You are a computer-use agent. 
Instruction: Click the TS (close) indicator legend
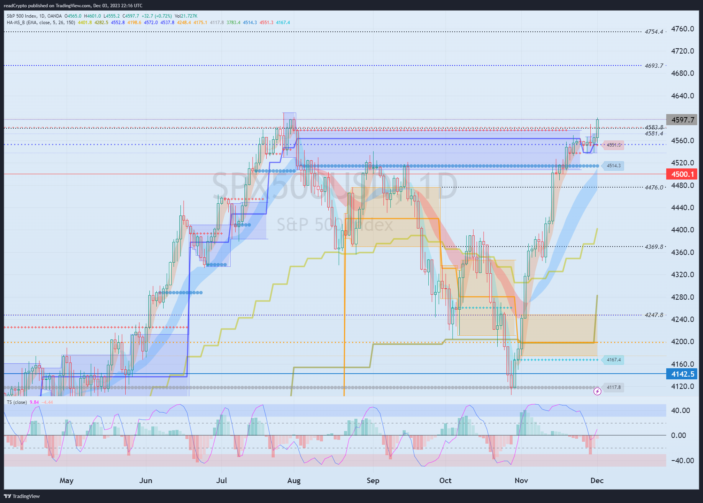[x=17, y=402]
